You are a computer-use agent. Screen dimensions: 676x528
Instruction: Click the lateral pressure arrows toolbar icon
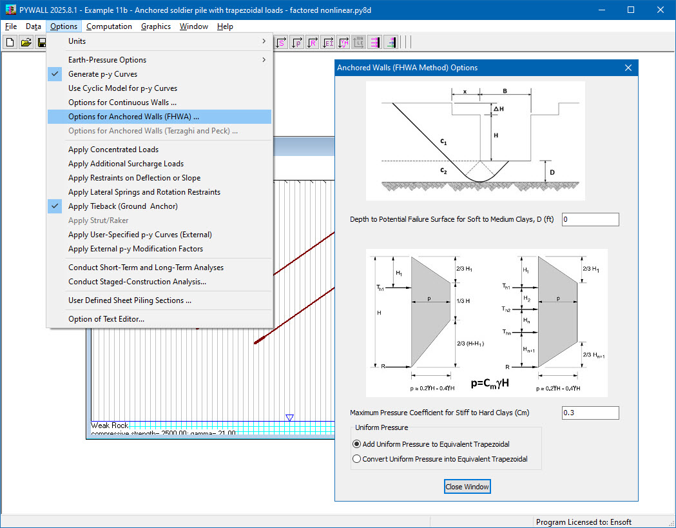[x=376, y=42]
